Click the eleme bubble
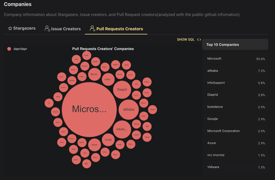275x180 pixels. 58,122
